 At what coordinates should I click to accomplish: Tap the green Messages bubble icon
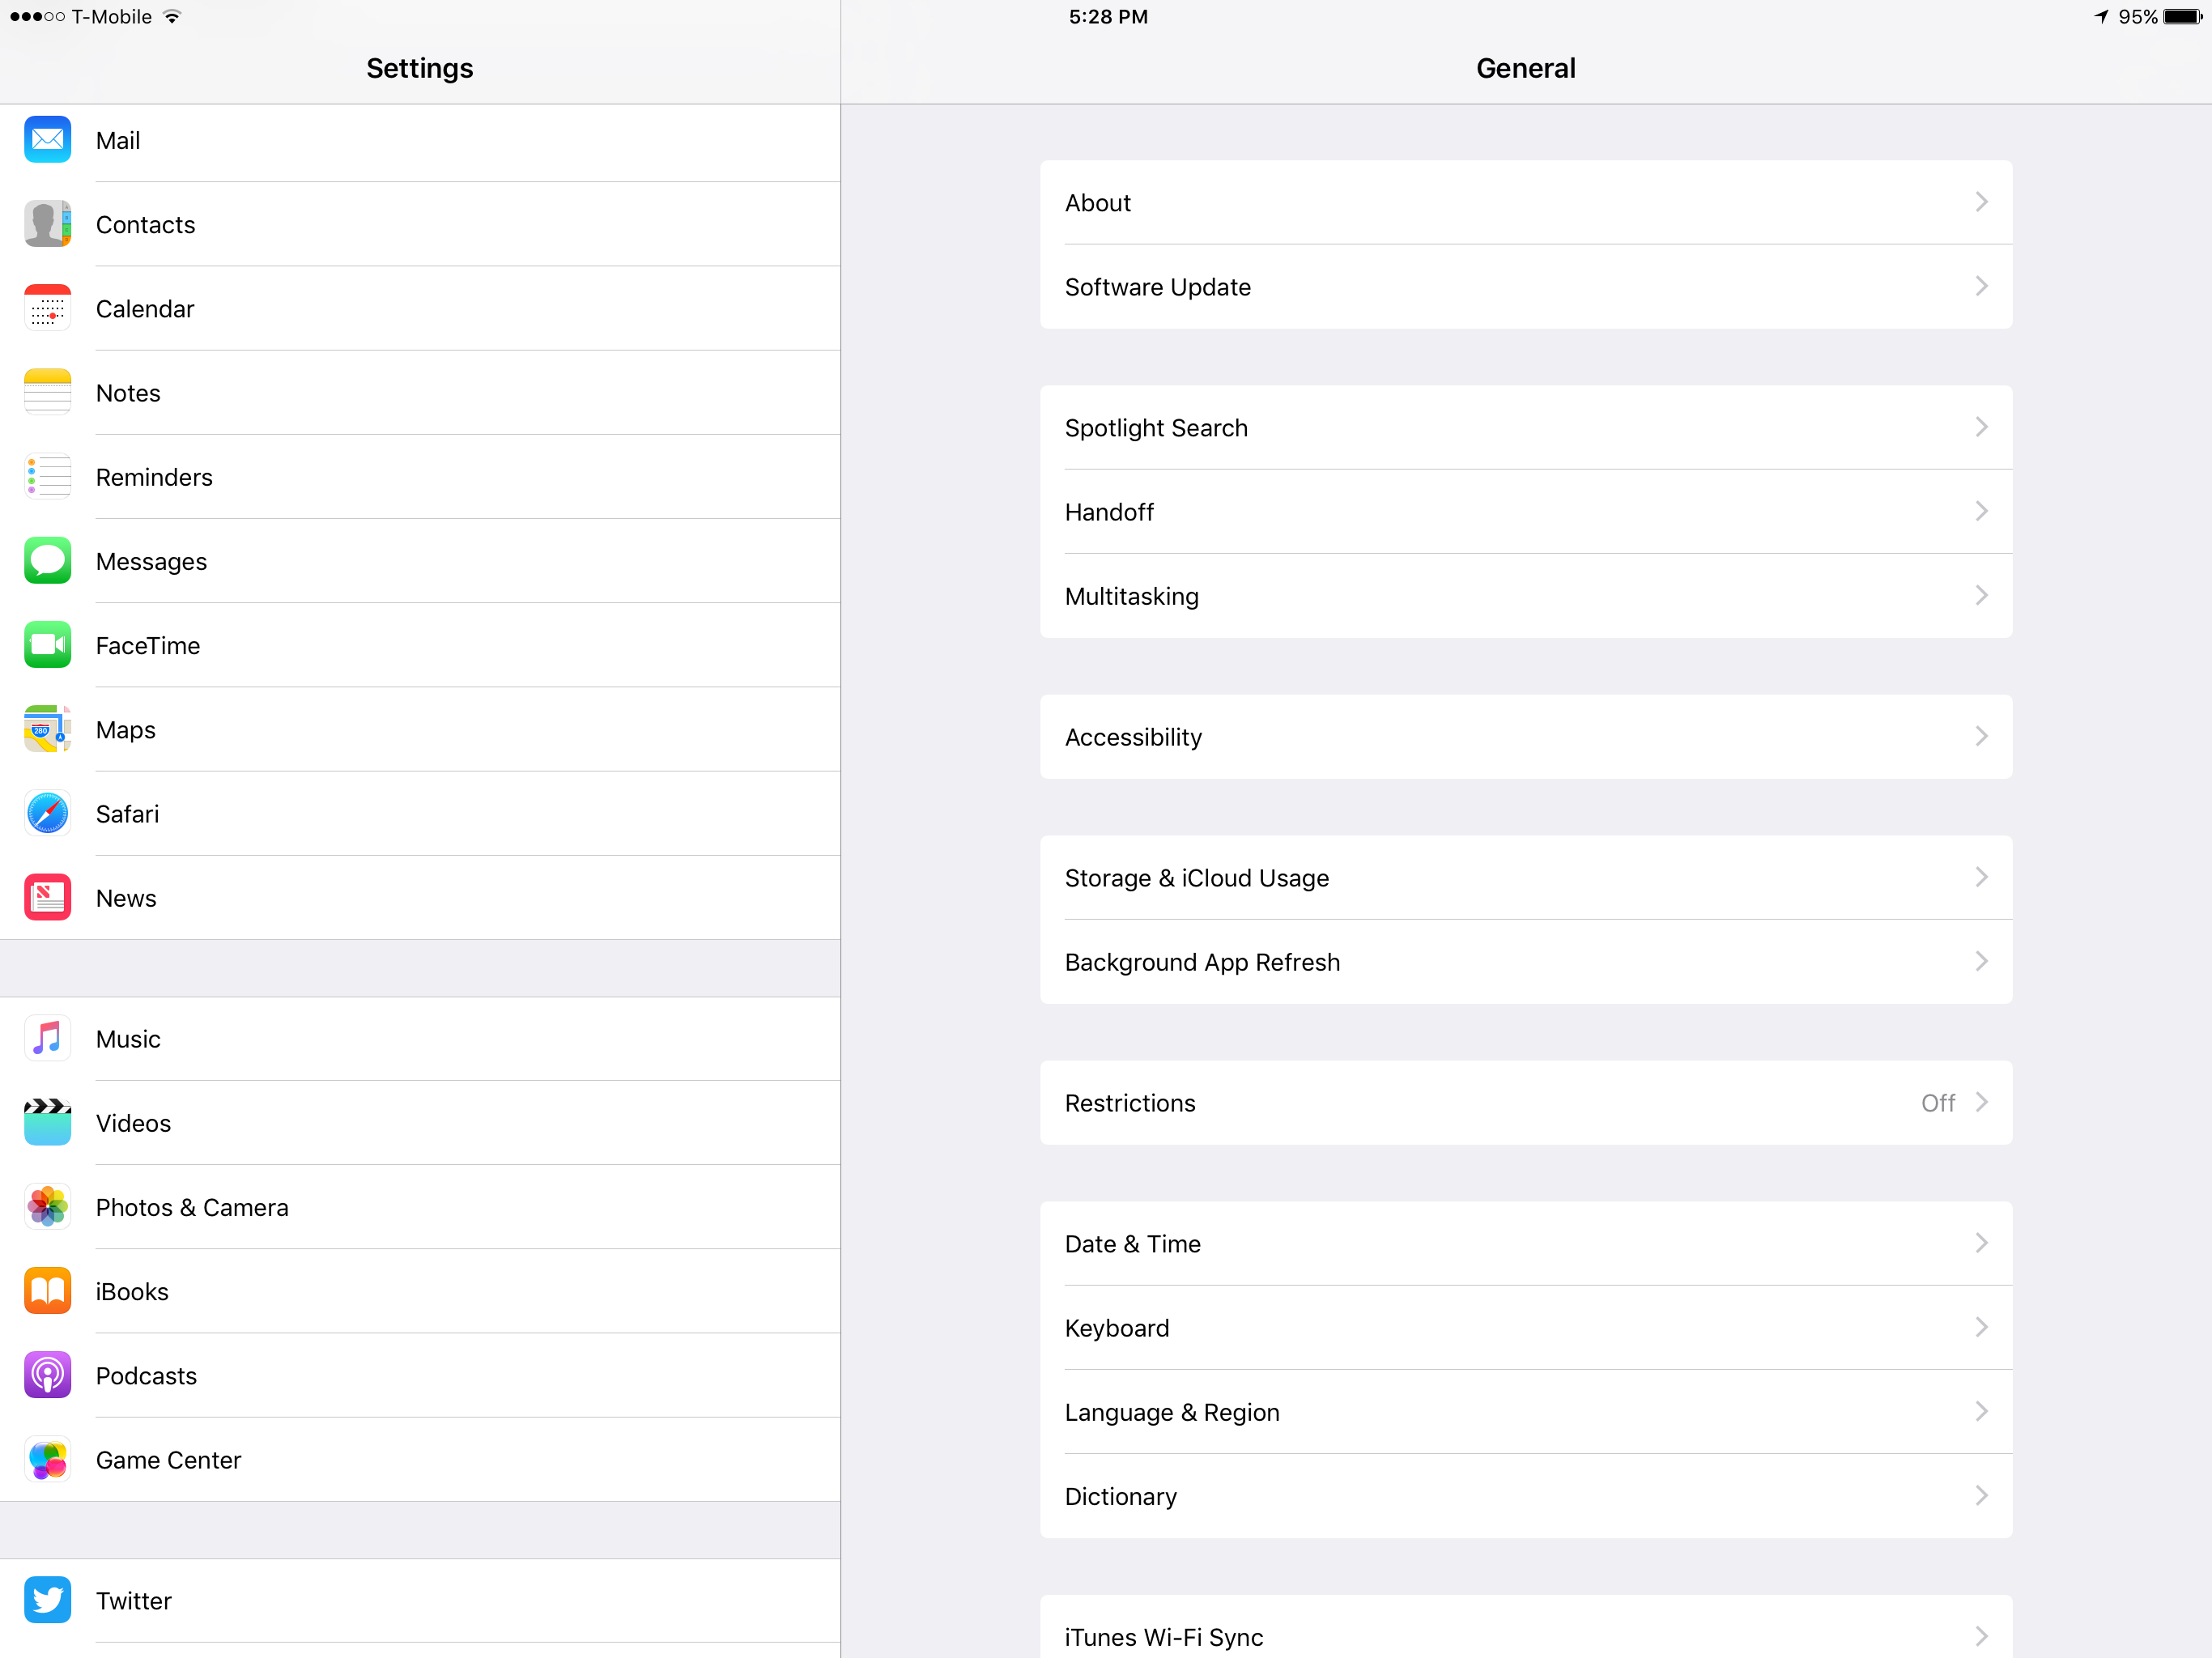(x=47, y=561)
